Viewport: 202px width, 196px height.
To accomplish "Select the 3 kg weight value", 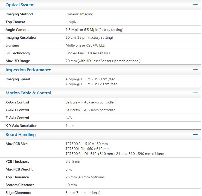I will tap(69, 169).
